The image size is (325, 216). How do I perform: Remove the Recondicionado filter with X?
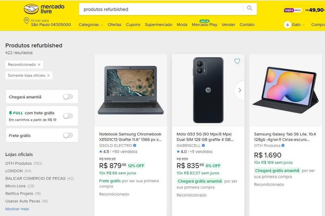[39, 65]
